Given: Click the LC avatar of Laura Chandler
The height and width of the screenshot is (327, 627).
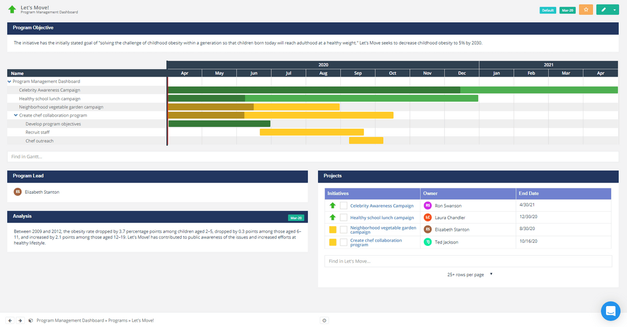Looking at the screenshot, I should click(427, 217).
